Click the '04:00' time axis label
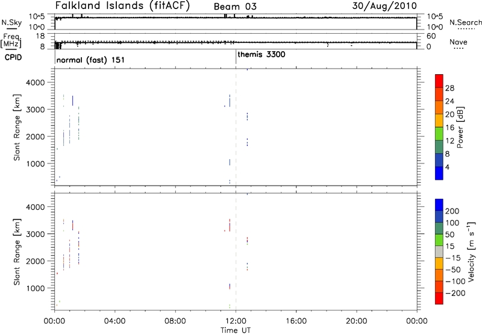 click(x=115, y=321)
